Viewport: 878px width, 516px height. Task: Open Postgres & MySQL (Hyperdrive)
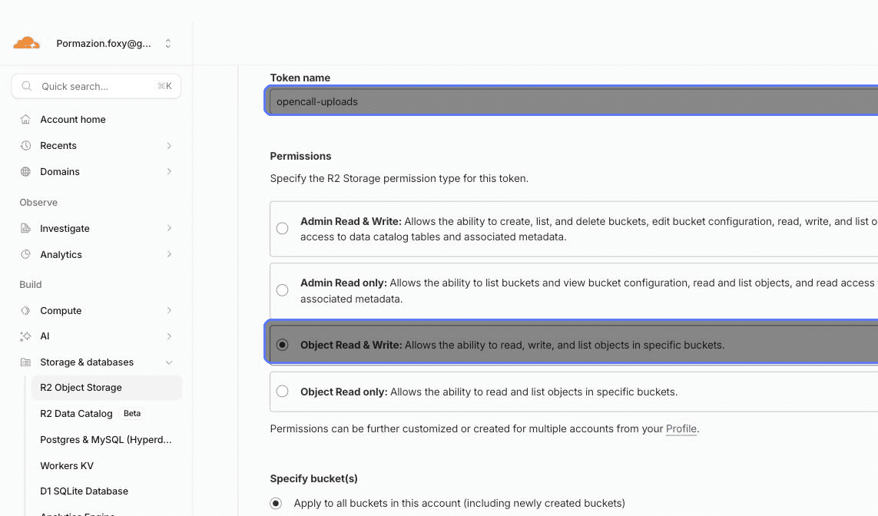pyautogui.click(x=106, y=440)
